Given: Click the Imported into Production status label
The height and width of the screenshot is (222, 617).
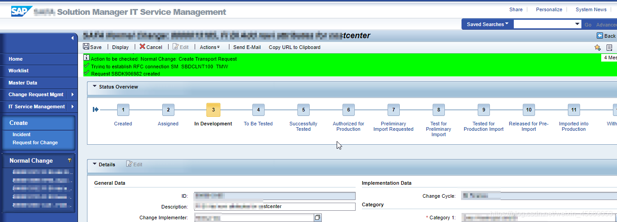Looking at the screenshot, I should pyautogui.click(x=574, y=126).
